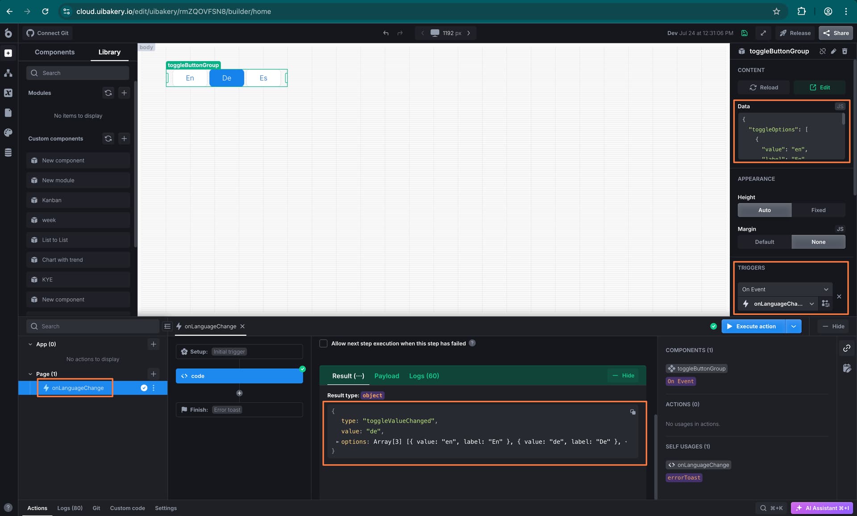857x516 pixels.
Task: Collapse the Page (1) actions group
Action: 30,374
